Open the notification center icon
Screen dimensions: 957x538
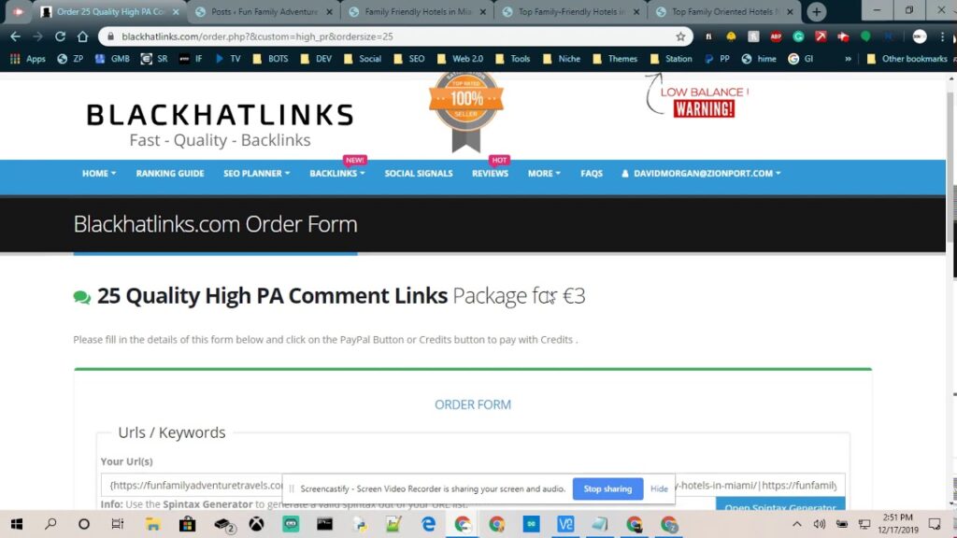[934, 524]
